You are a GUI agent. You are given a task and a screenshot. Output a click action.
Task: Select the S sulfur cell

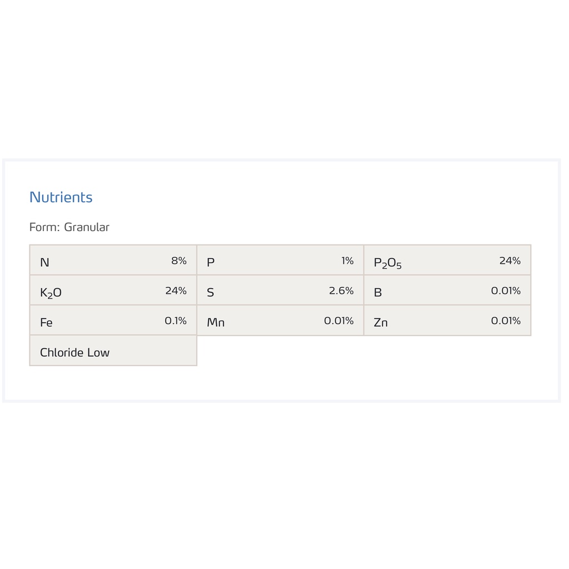pos(280,290)
